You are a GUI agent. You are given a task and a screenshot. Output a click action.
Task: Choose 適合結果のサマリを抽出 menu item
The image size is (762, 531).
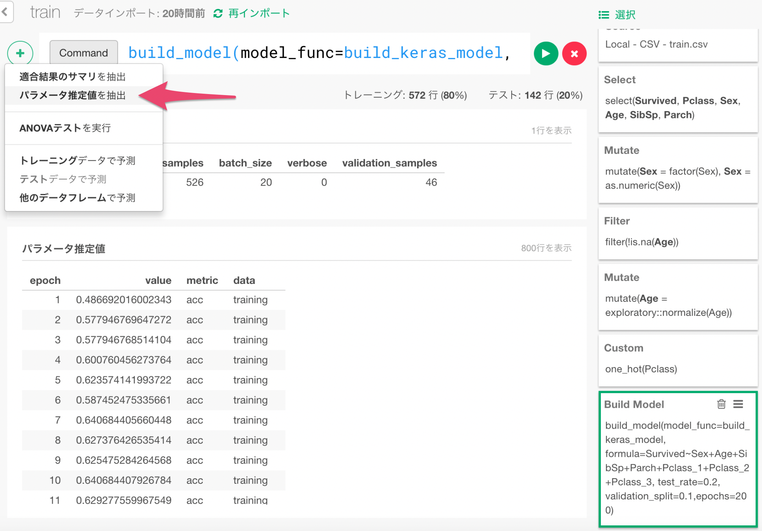(x=73, y=76)
